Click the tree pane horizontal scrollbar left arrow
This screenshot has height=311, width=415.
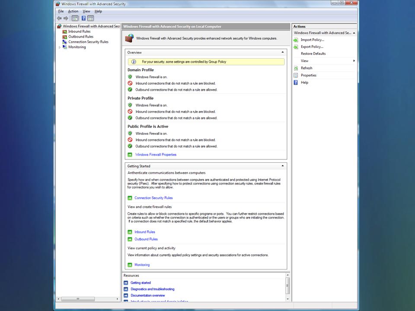(x=58, y=299)
